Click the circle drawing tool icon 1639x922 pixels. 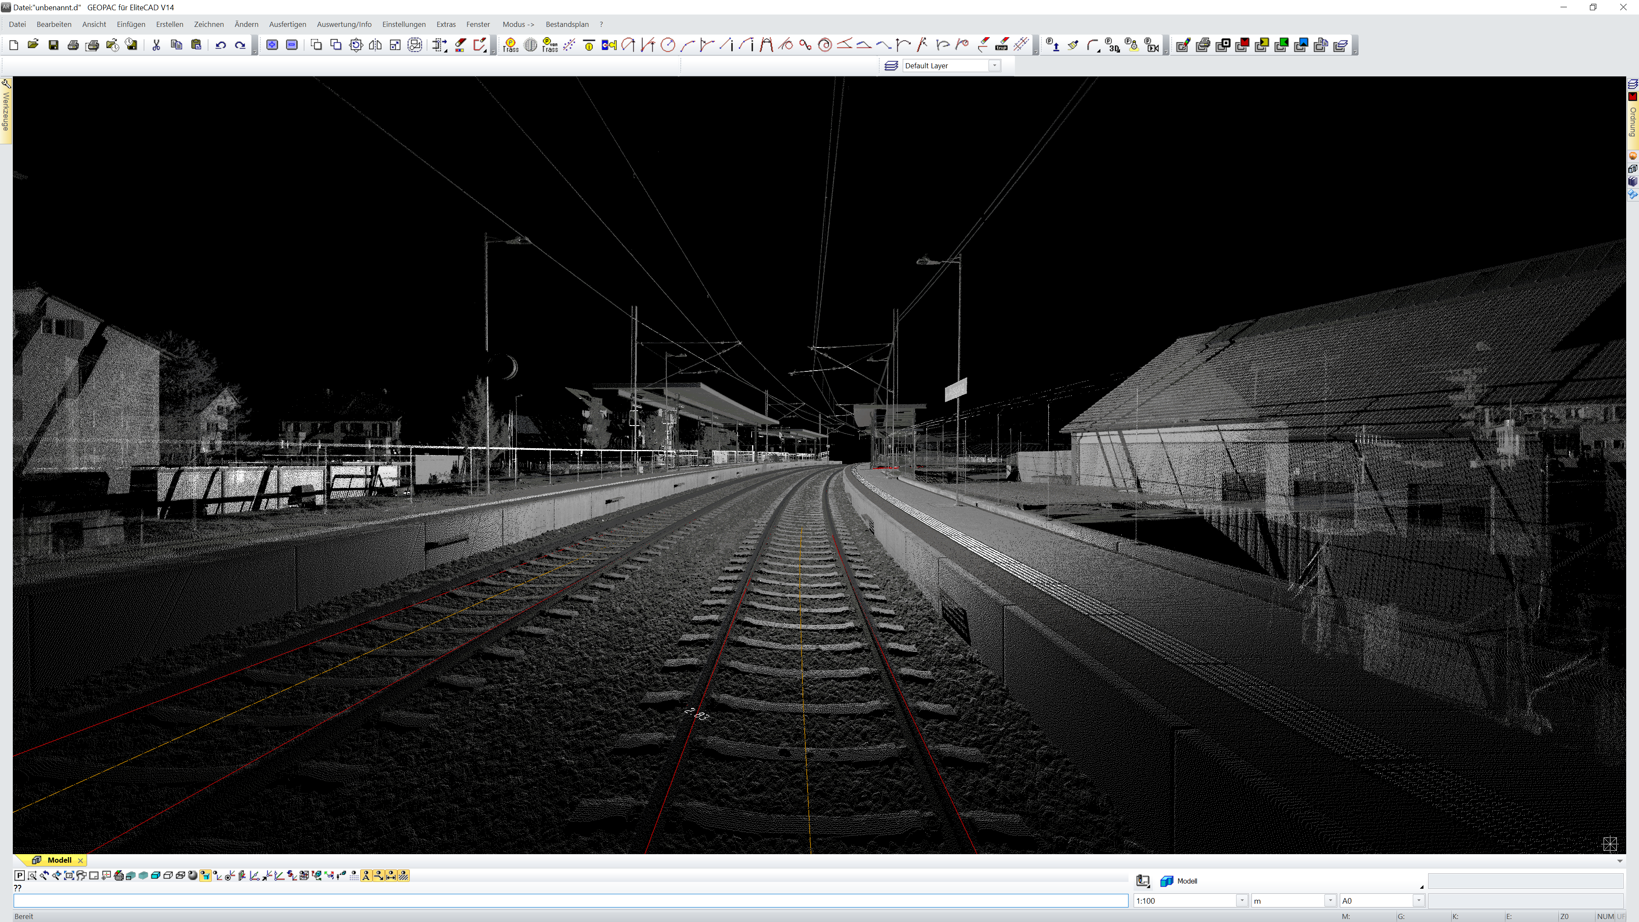(668, 45)
